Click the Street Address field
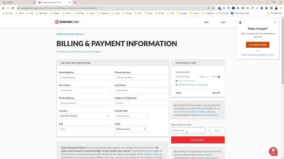Viewport: 284px width, 159px height. [x=84, y=103]
